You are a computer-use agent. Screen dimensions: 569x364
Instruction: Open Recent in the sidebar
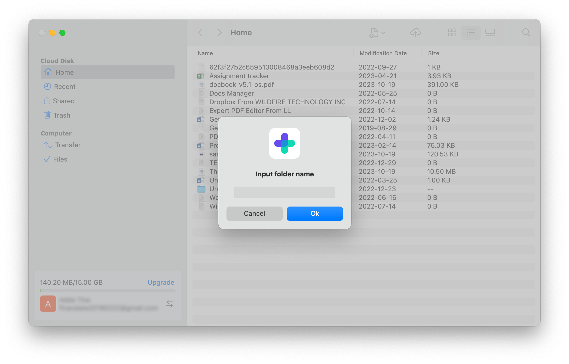(x=60, y=87)
